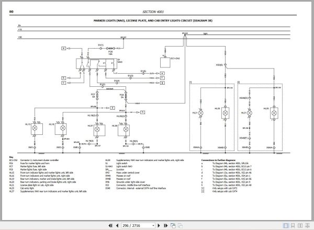Click the diagram title 'MARKER LIGHTS (NAO), LICENSE PLATE...'
The height and width of the screenshot is (230, 314).
(153, 20)
